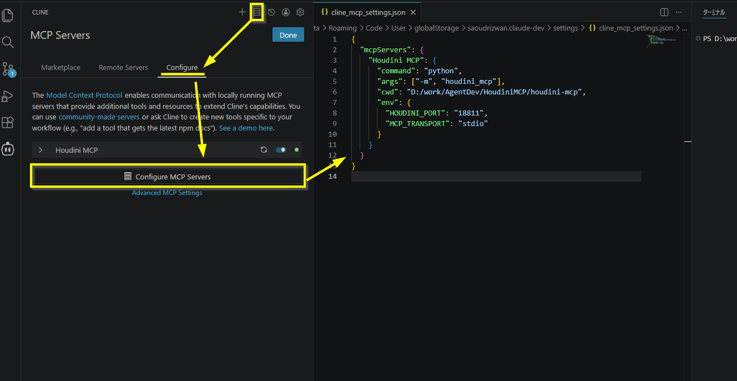This screenshot has height=381, width=737.
Task: Open the Extensions view
Action: [8, 122]
